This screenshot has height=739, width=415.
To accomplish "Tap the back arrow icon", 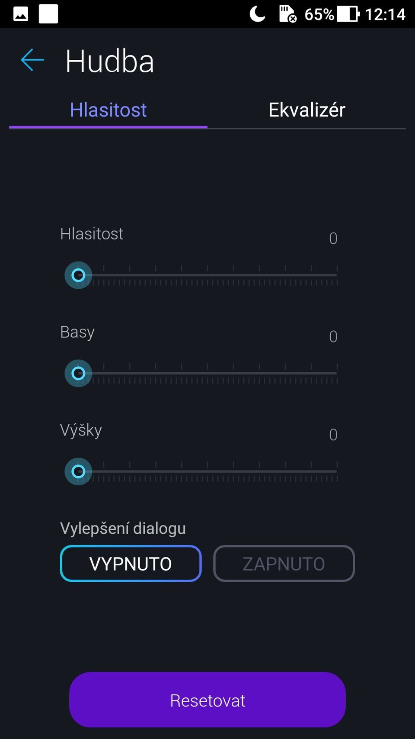I will 32,60.
